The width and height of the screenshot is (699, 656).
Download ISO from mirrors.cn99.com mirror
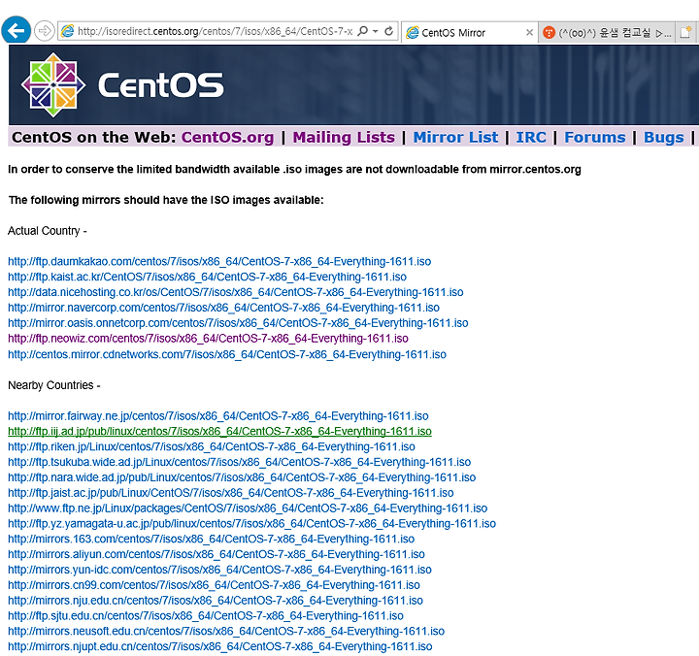tap(214, 585)
